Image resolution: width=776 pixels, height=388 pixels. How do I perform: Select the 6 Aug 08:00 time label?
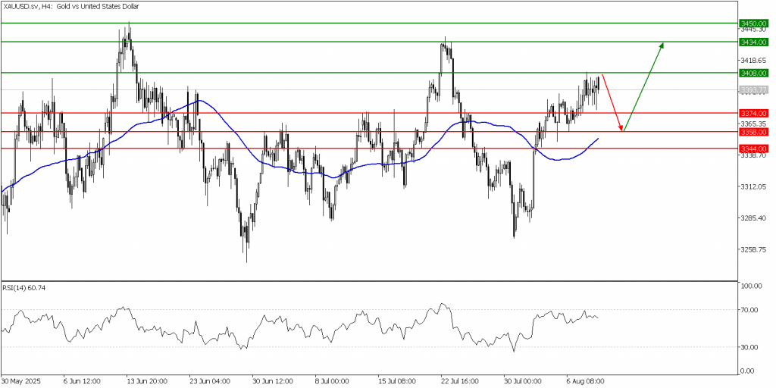tap(586, 381)
